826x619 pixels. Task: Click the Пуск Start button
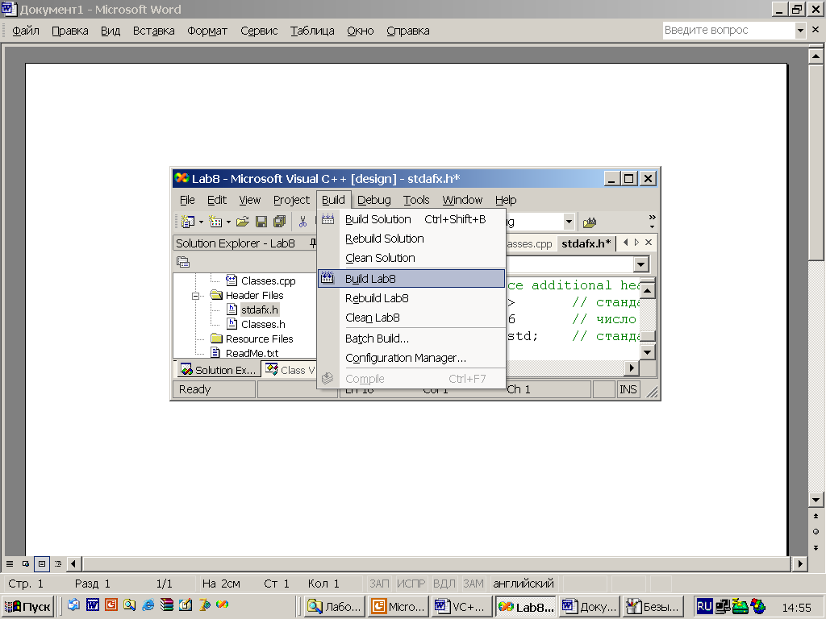pos(28,607)
